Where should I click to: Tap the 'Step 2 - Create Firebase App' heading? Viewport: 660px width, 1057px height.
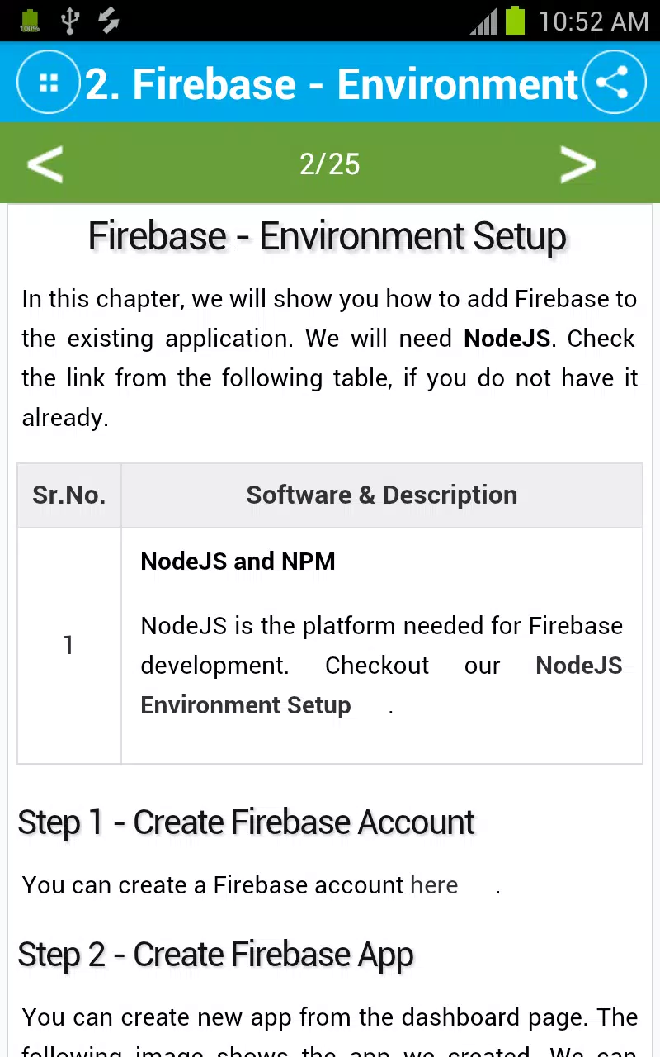(215, 955)
